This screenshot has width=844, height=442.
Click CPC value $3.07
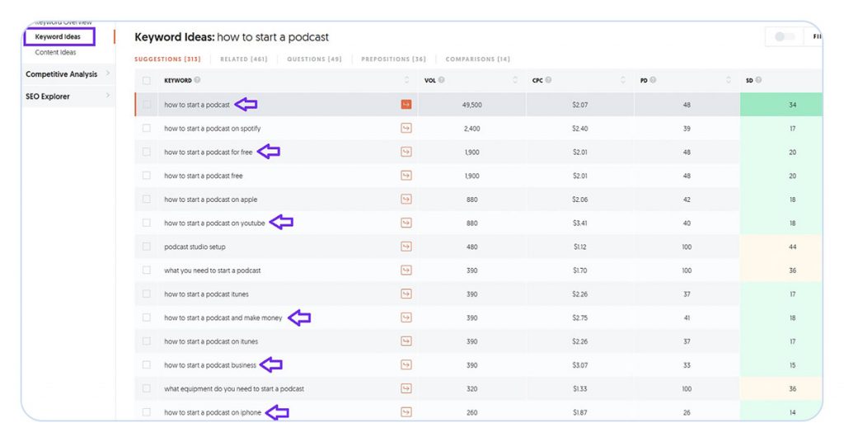pos(580,365)
